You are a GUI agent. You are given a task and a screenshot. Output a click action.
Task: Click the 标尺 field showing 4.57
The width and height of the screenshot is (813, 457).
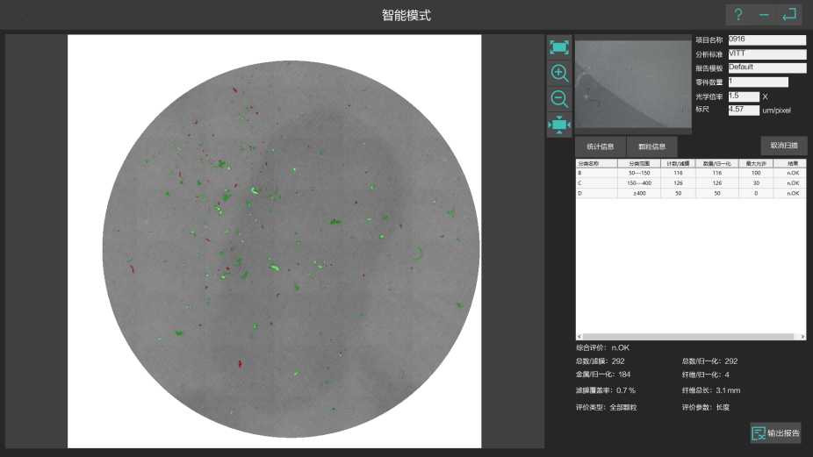pyautogui.click(x=743, y=110)
